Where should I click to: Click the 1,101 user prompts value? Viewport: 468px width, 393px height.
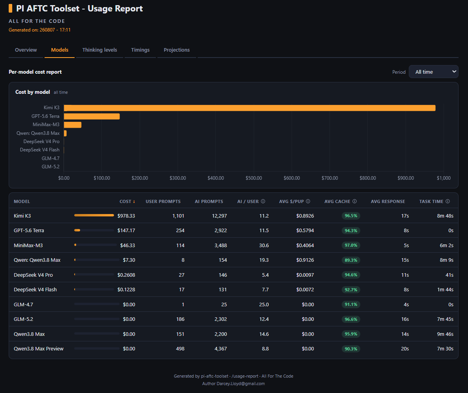(178, 216)
